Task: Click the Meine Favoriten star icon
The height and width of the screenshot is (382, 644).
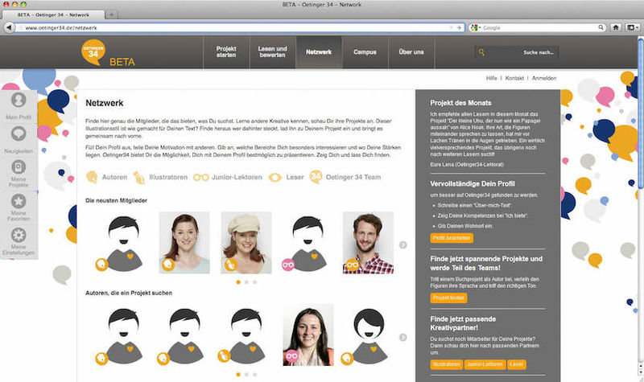Action: pyautogui.click(x=19, y=201)
